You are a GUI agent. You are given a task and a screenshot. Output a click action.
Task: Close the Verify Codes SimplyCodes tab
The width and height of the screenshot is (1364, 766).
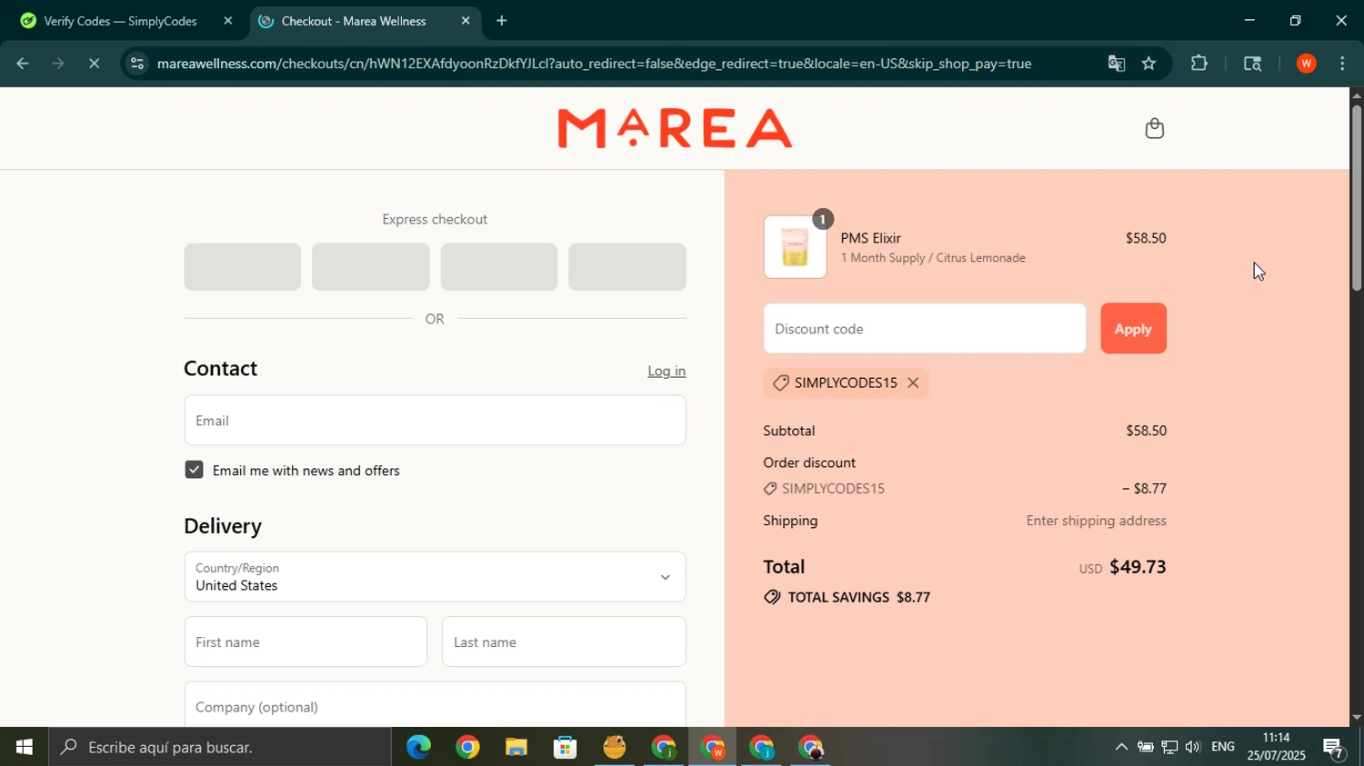[x=227, y=21]
